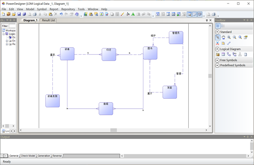Create a new model with toolbar icon
Image resolution: width=254 pixels, height=165 pixels.
click(3, 14)
